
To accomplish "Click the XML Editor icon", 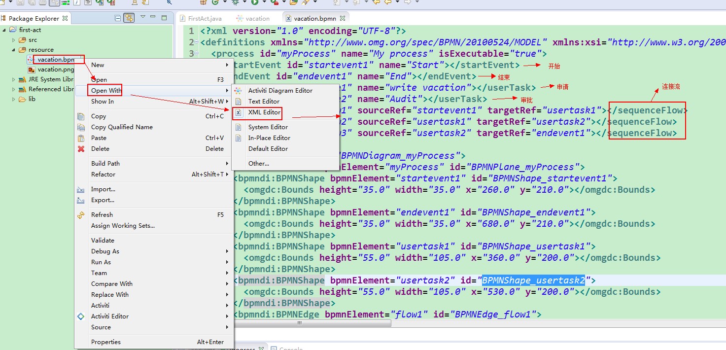I will tap(239, 112).
